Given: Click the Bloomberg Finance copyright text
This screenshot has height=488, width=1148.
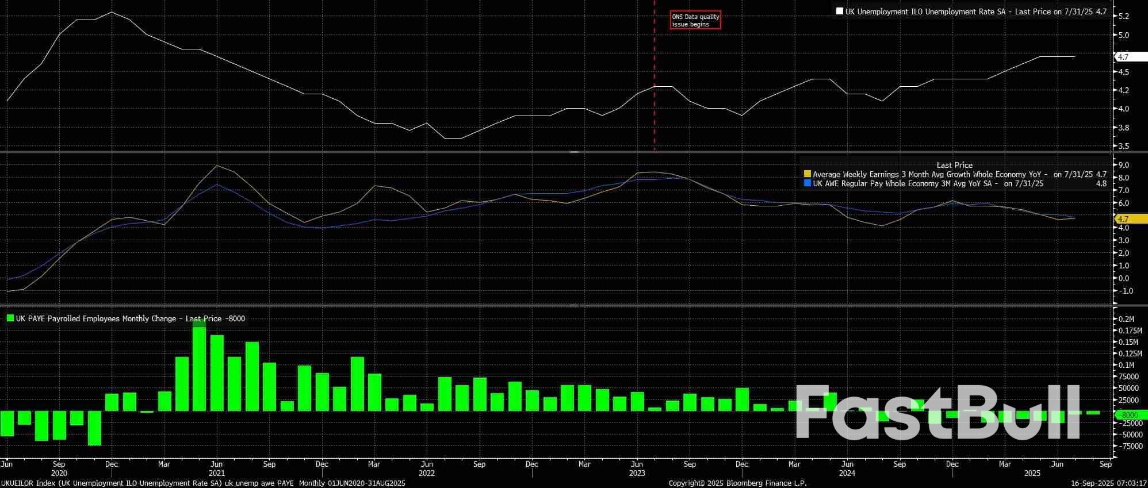Looking at the screenshot, I should (x=737, y=483).
